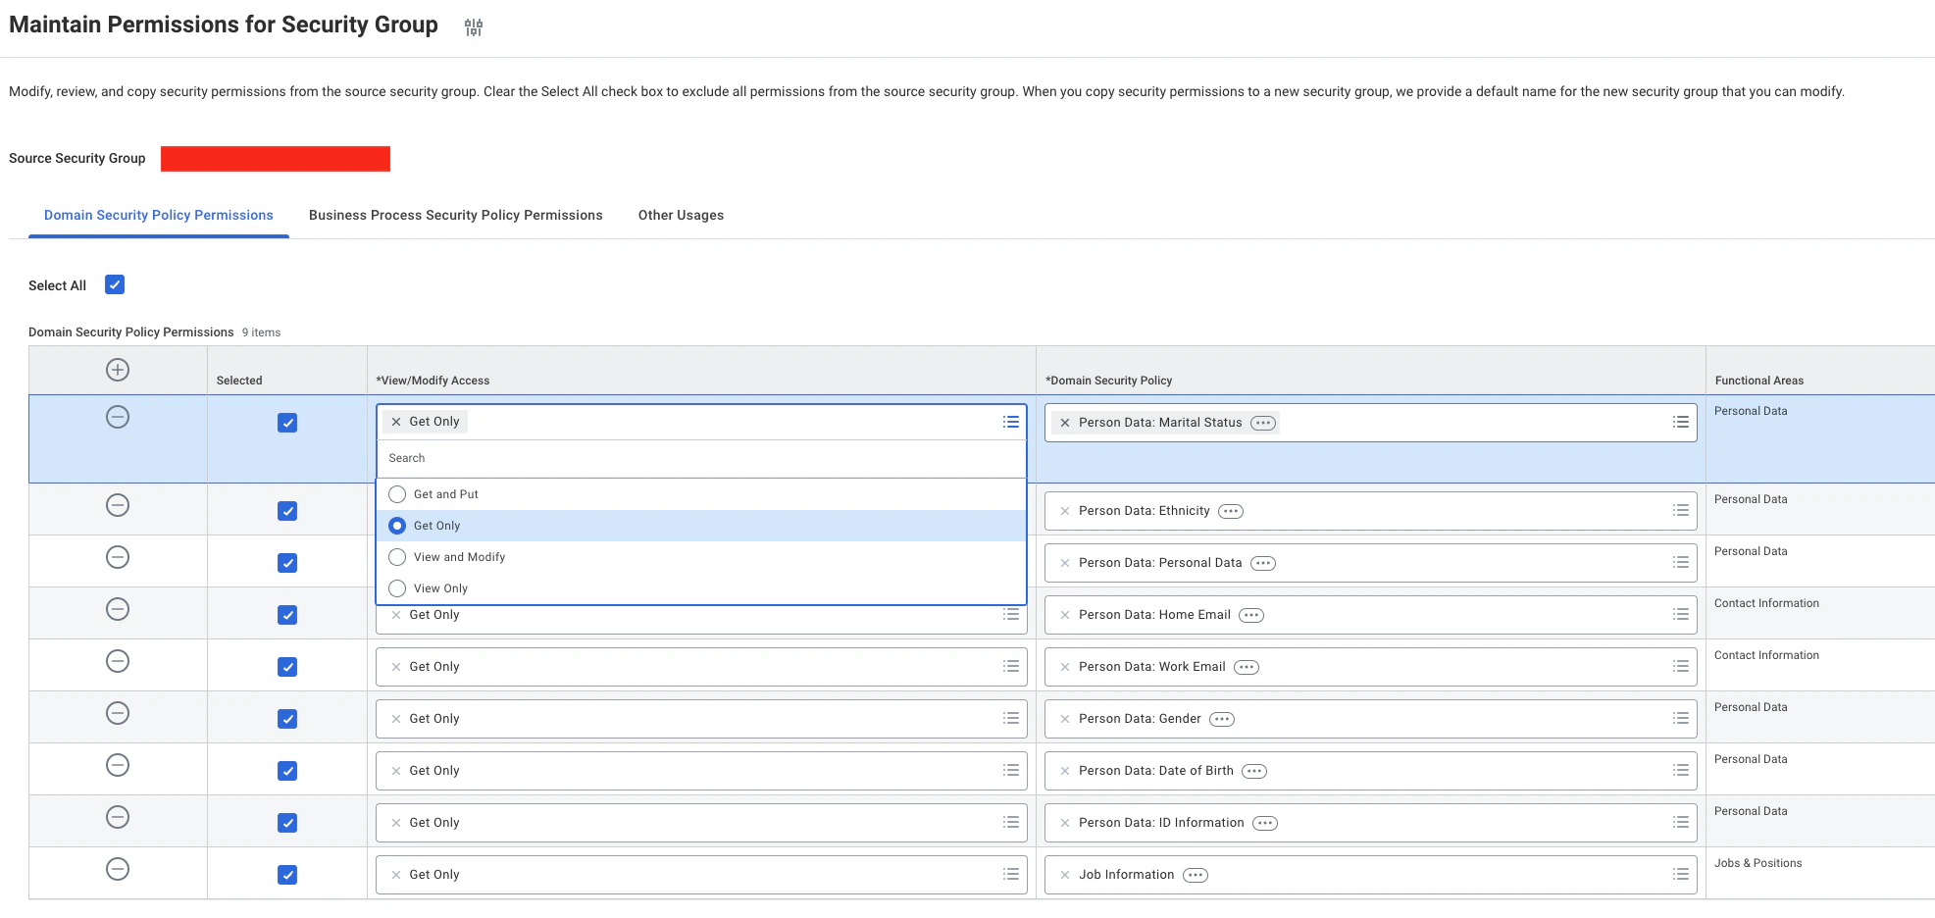This screenshot has height=918, width=1935.
Task: Open policy prompt list for Marital Status
Action: point(1681,422)
